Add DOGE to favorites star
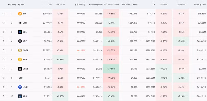This screenshot has width=207, height=101. (x=3, y=50)
